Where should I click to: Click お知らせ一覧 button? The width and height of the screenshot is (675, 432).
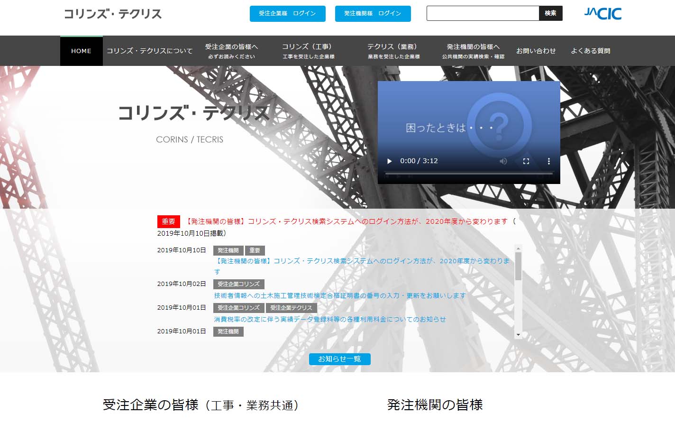click(x=340, y=359)
